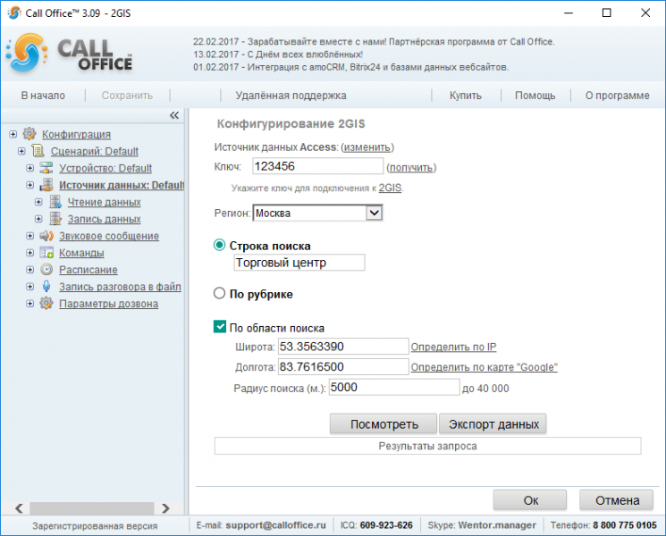
Task: Click Сохранить in the toolbar
Action: (127, 96)
